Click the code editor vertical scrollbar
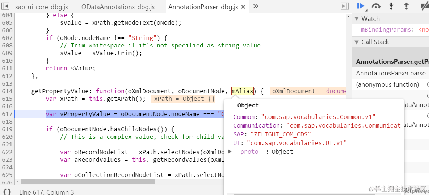429x195 pixels. point(349,96)
